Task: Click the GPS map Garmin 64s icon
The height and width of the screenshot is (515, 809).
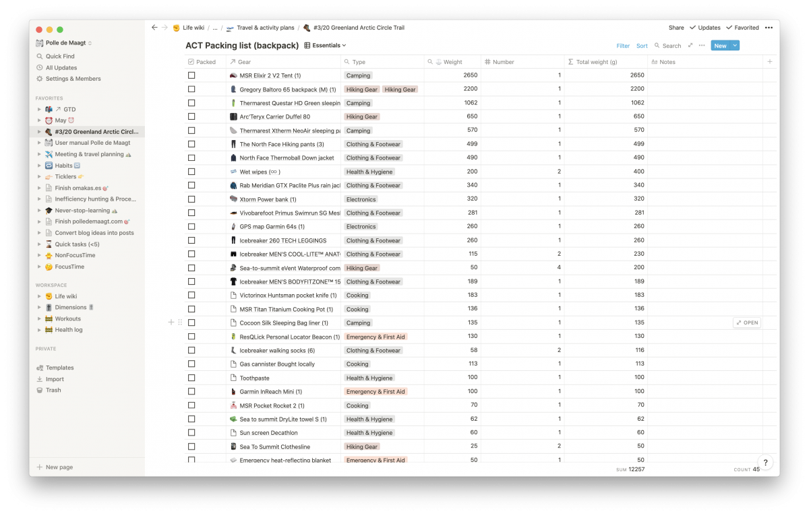Action: pyautogui.click(x=233, y=227)
